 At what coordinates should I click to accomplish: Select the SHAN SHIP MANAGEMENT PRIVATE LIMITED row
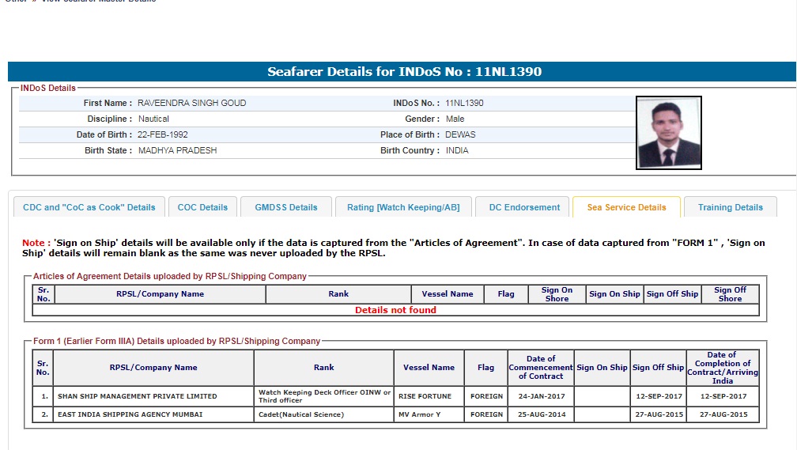137,396
